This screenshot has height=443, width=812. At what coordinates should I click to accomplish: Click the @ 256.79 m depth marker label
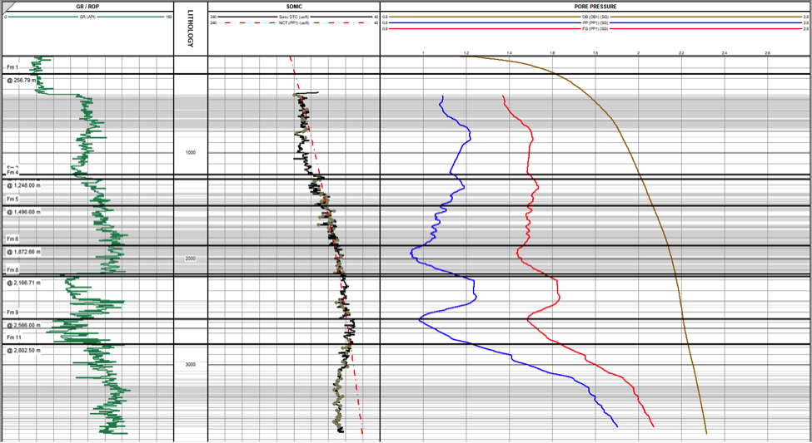point(21,81)
